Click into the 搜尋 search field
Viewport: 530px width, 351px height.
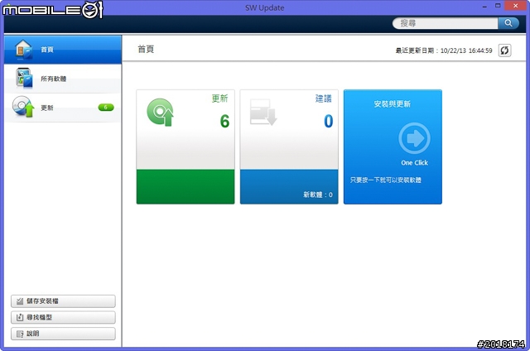[446, 23]
